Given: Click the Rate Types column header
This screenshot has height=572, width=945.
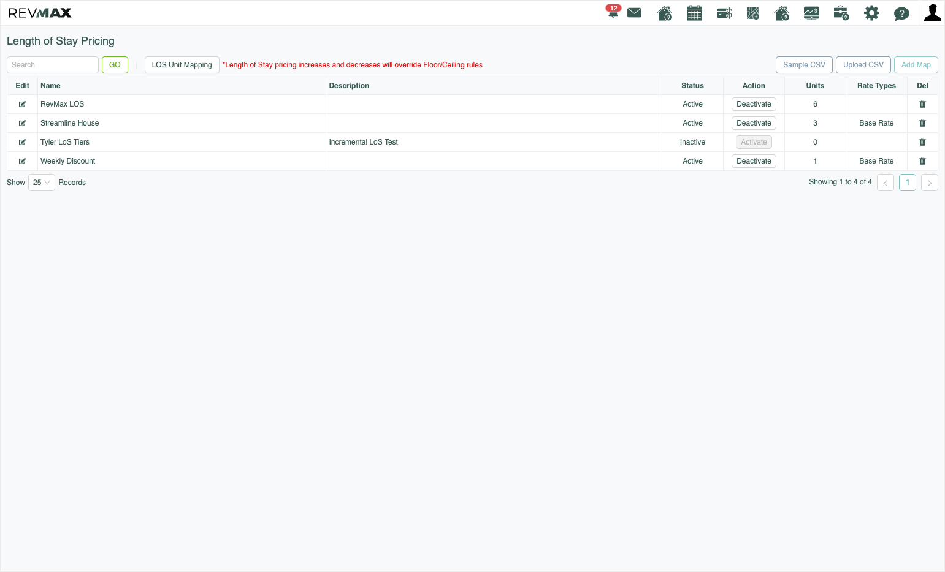Looking at the screenshot, I should tap(876, 86).
